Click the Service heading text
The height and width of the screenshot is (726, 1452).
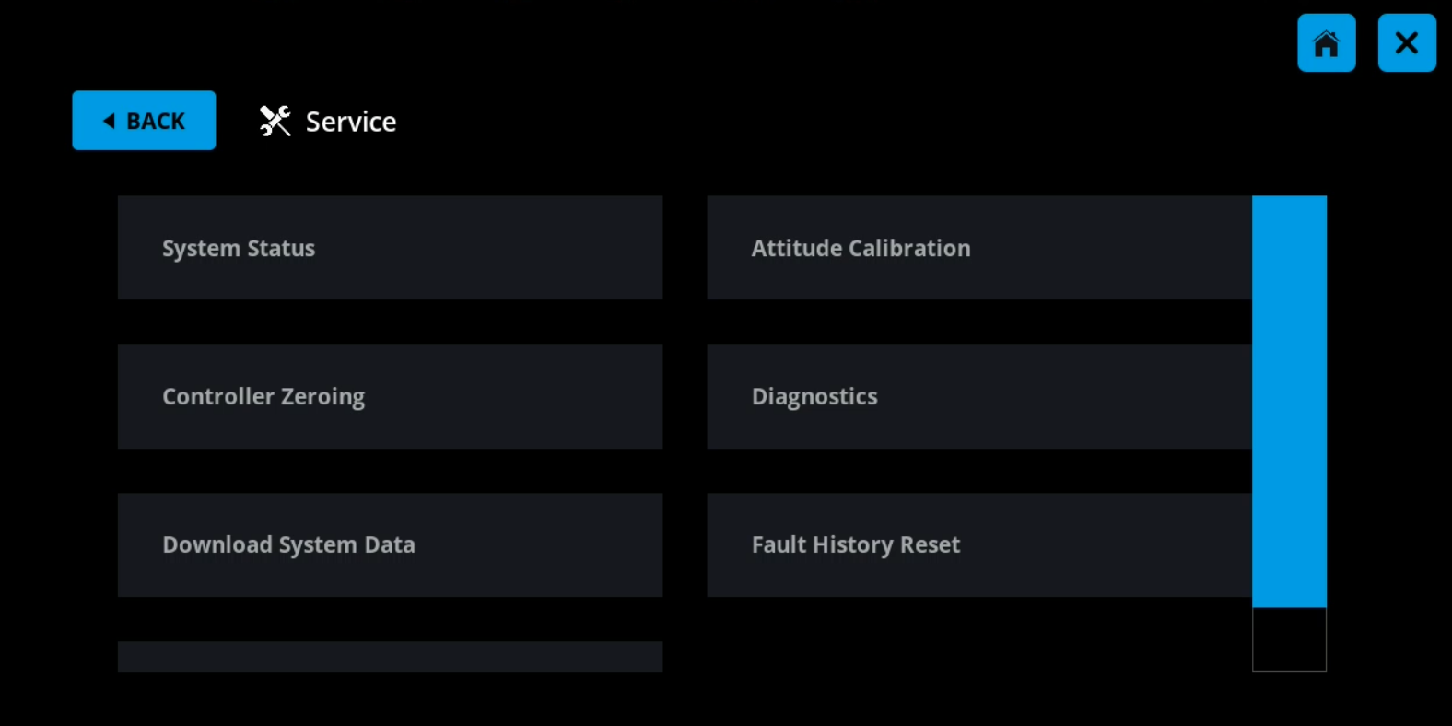click(x=351, y=122)
